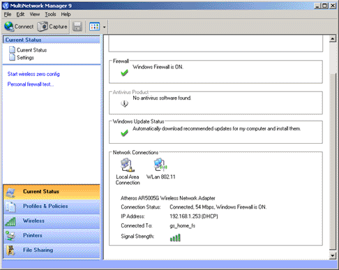Viewport: 339px width, 270px height.
Task: Click 'Connected, 54 Mbps' connection status value
Action: (x=218, y=207)
